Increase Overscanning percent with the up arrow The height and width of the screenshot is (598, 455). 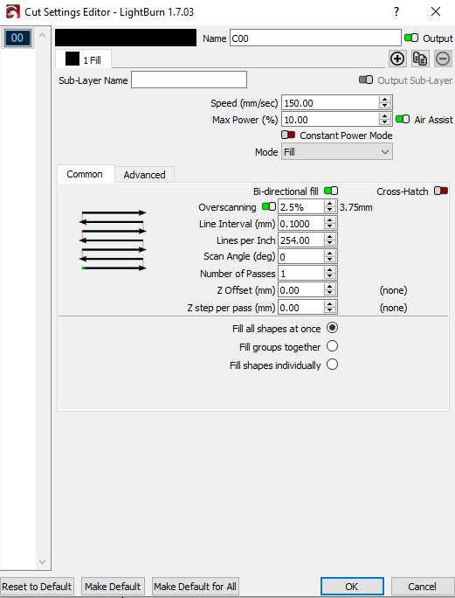tap(329, 204)
